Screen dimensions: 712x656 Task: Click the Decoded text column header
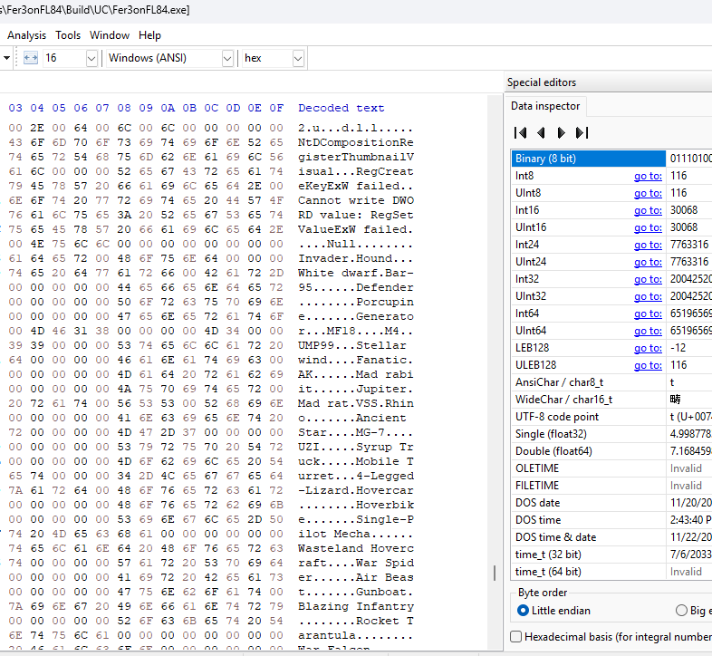pos(341,108)
